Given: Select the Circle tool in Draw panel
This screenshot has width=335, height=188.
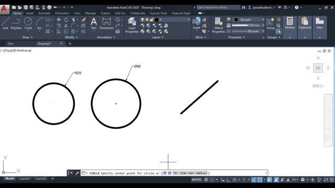Looking at the screenshot, I should pyautogui.click(x=28, y=23).
